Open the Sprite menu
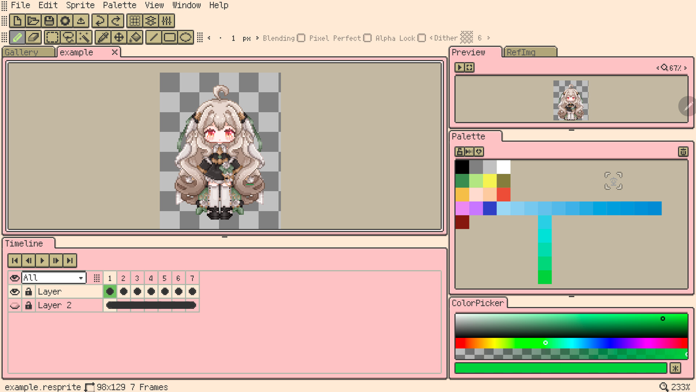 pyautogui.click(x=80, y=5)
